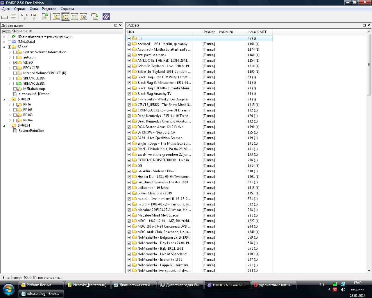The image size is (372, 298).
Task: Switch to Piriform Recuva taskbar button
Action: coord(41,285)
